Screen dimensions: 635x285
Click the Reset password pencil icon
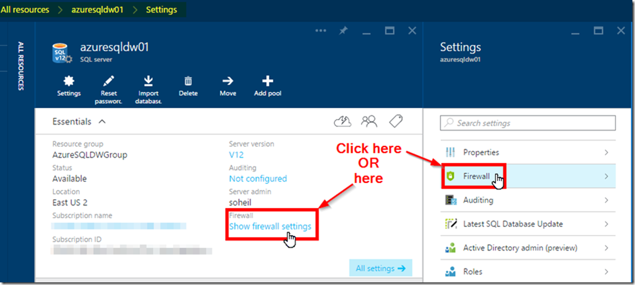[x=109, y=82]
